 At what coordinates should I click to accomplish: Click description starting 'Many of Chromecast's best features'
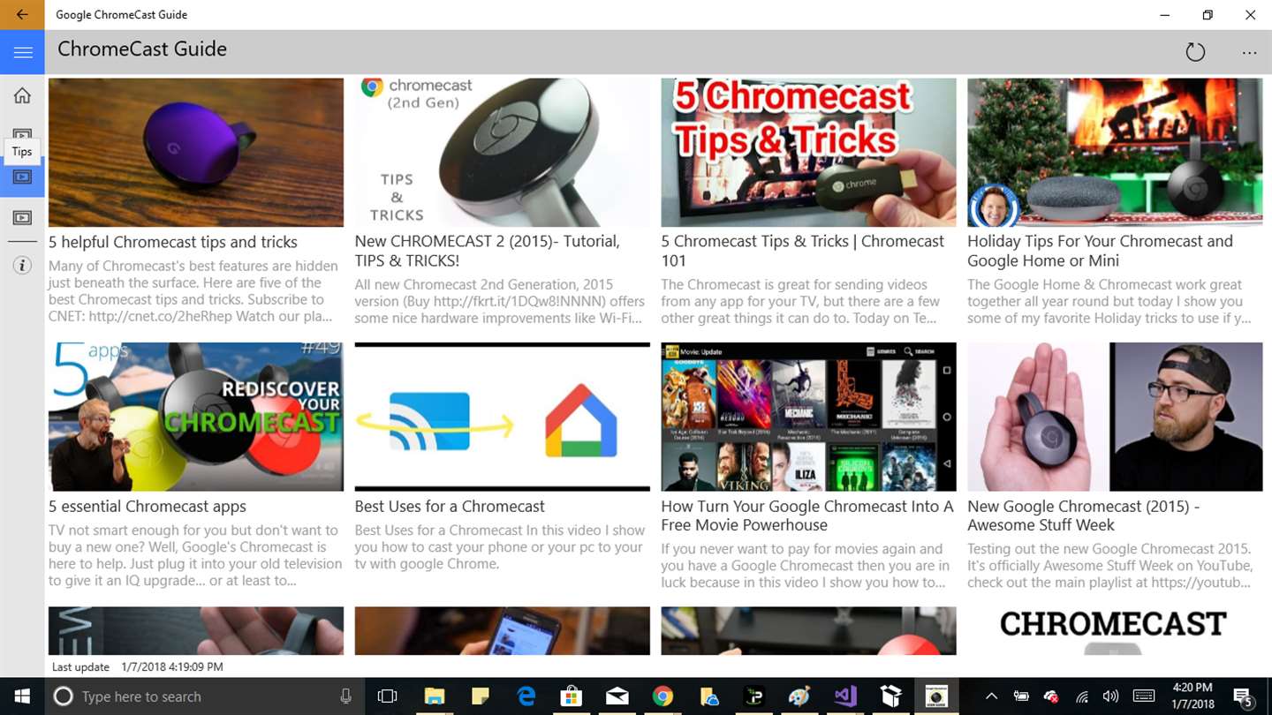(x=193, y=290)
